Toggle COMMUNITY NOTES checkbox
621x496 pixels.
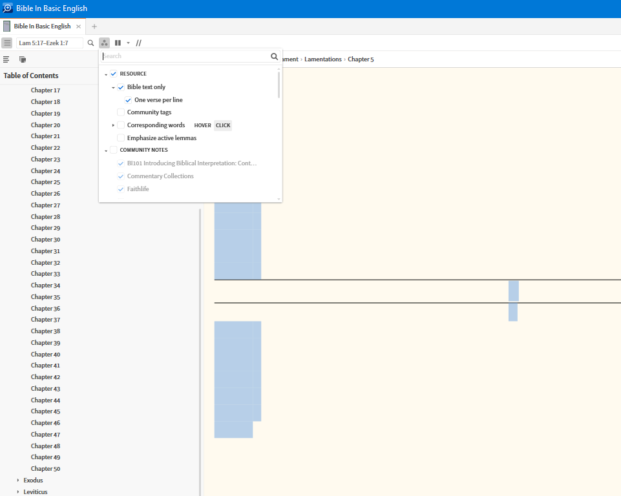[114, 150]
